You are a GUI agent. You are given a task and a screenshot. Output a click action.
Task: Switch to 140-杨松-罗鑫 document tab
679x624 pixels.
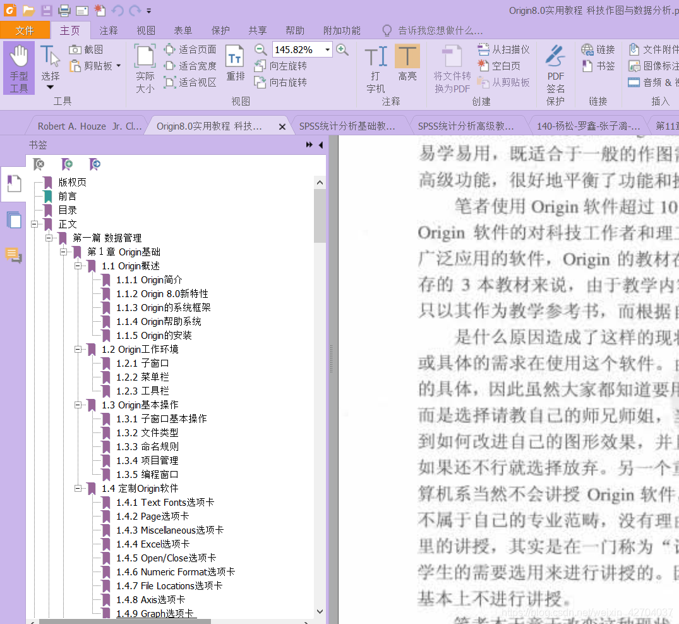[589, 126]
